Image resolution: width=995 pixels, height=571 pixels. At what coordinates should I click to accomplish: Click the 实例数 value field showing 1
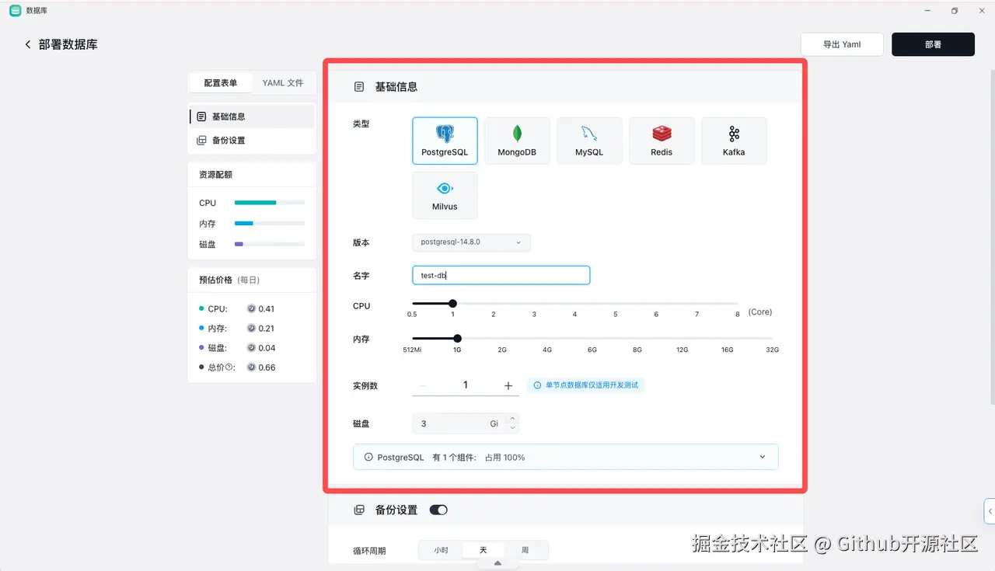click(x=465, y=385)
